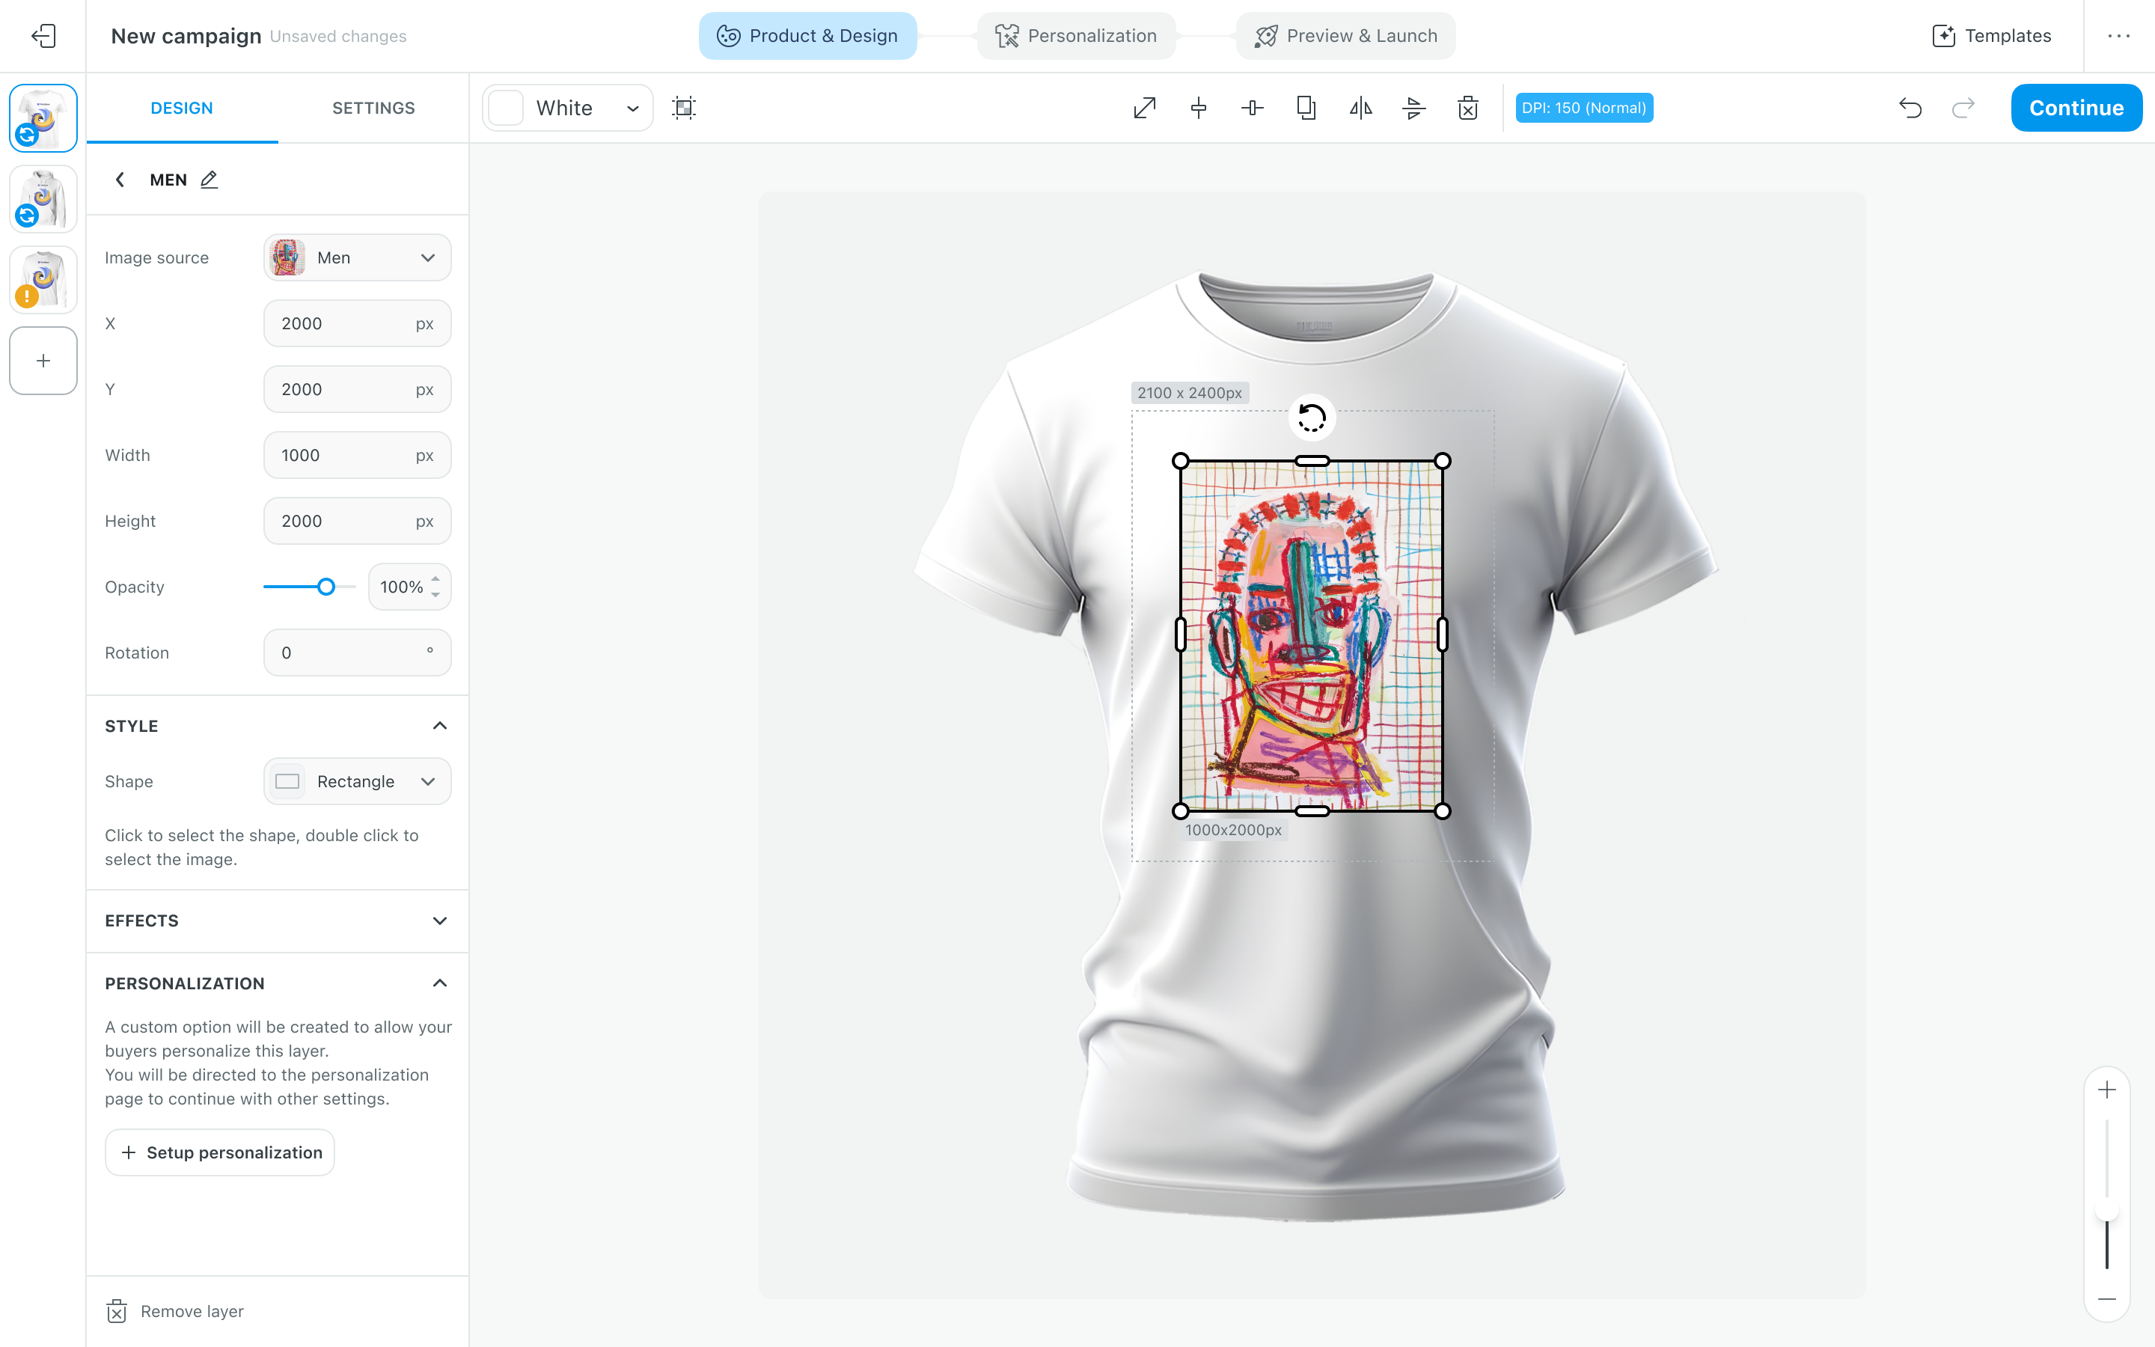
Task: Collapse the PERSONALIZATION section
Action: point(439,983)
